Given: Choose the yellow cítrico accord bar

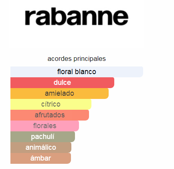Looking at the screenshot, I should point(51,104).
